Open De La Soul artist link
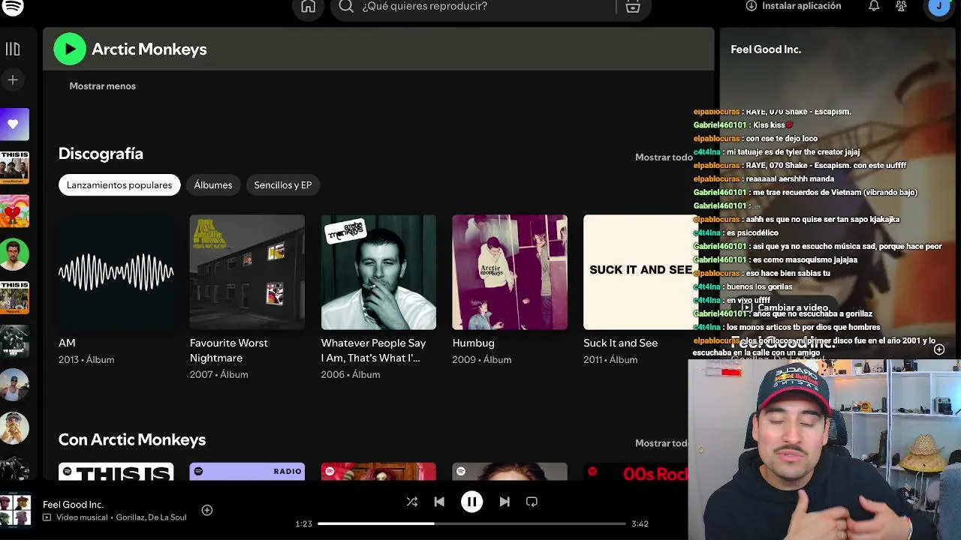The image size is (961, 540). tap(169, 517)
